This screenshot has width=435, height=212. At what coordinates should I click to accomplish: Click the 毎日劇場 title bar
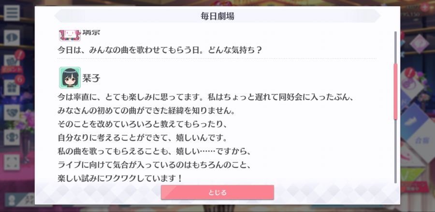(x=217, y=16)
